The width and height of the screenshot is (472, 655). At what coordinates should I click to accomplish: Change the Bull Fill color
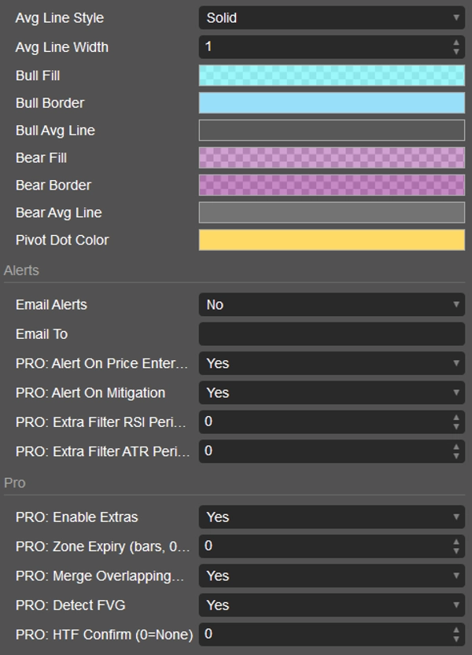[x=330, y=75]
